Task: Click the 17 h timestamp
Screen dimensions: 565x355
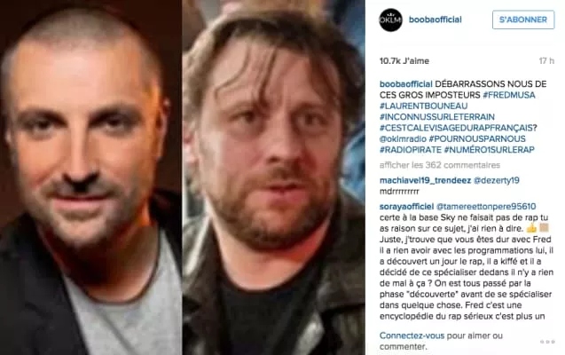Action: (546, 61)
